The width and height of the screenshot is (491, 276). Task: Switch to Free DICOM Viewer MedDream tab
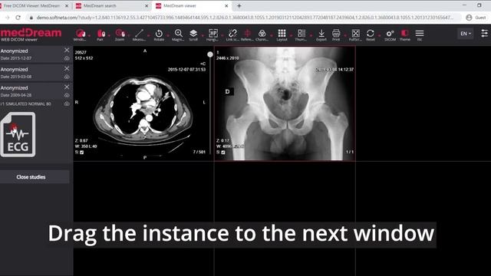pos(34,6)
